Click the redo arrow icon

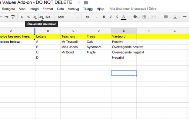[x=6, y=17]
